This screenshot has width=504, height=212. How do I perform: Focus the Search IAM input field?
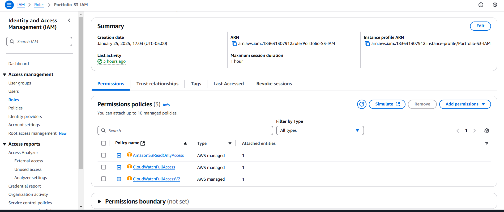click(x=39, y=41)
